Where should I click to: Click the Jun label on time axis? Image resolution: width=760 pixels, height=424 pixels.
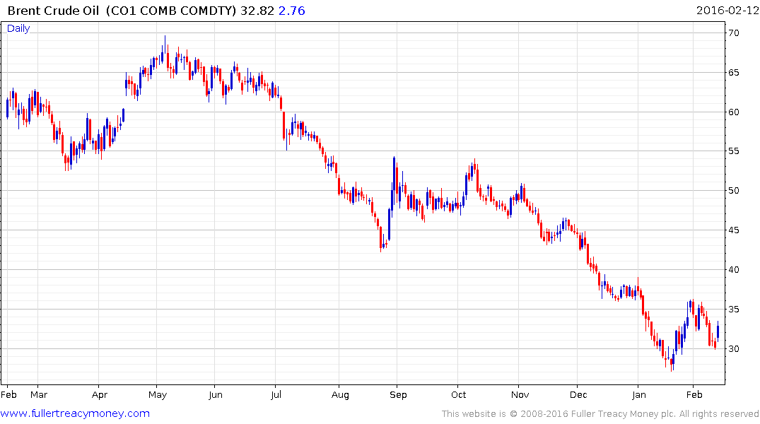(x=216, y=394)
